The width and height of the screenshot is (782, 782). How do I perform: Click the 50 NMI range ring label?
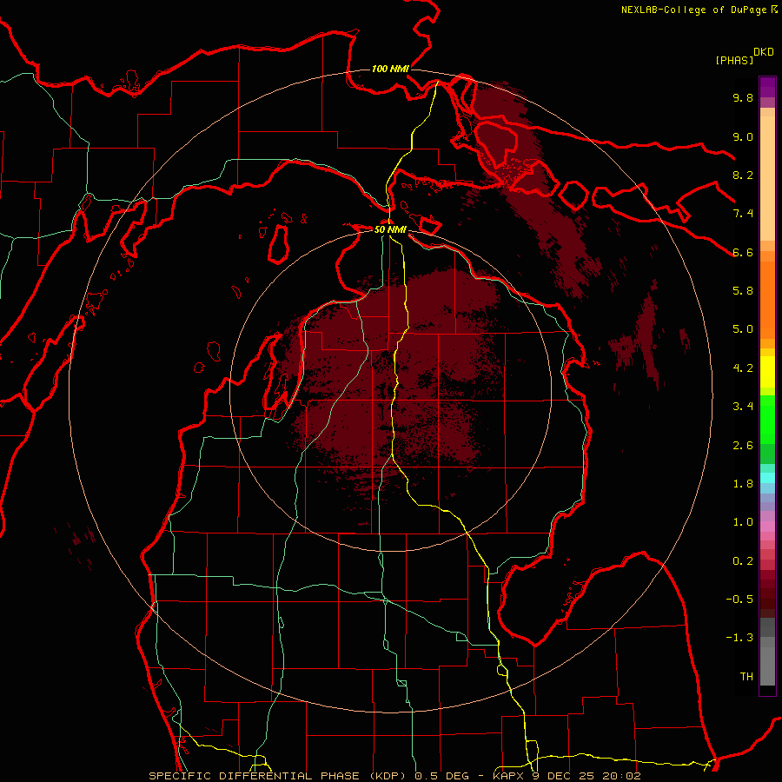click(390, 229)
